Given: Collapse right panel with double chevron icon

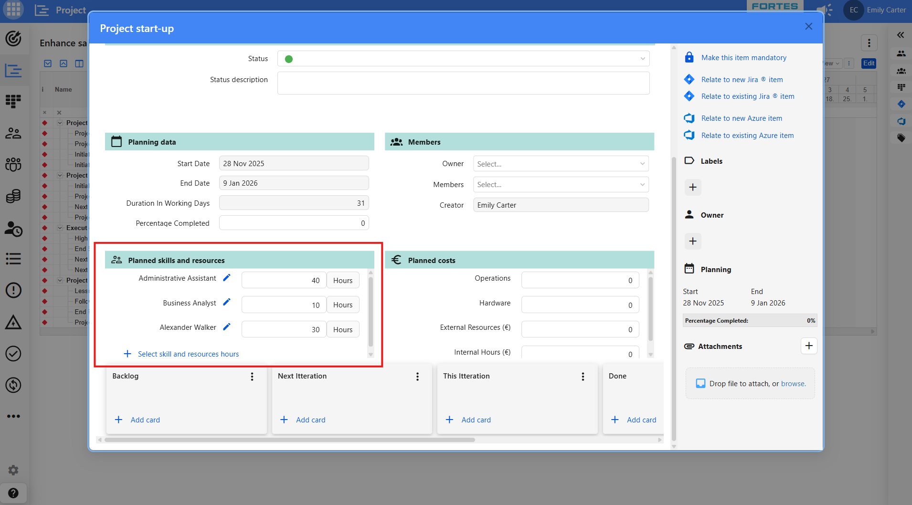Looking at the screenshot, I should pyautogui.click(x=901, y=35).
